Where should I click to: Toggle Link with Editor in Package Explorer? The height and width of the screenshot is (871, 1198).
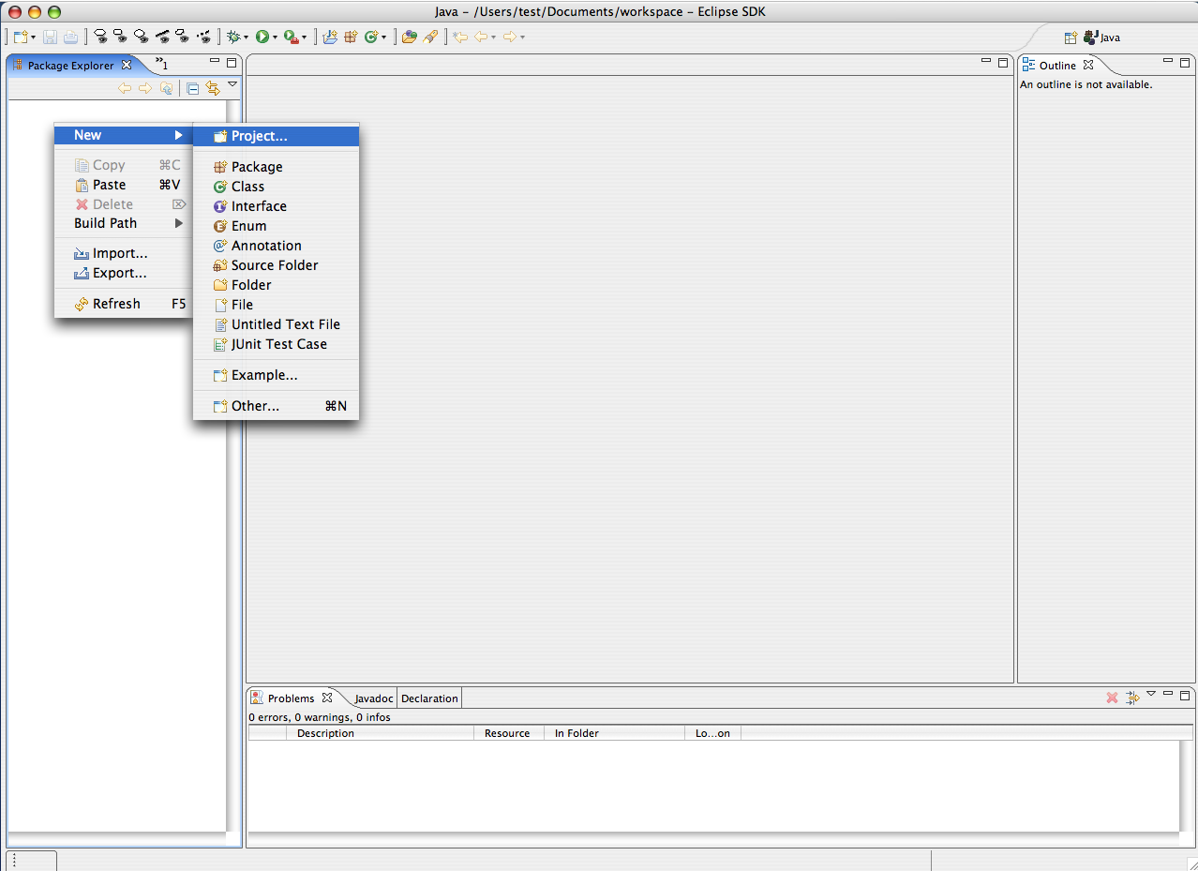pos(213,88)
